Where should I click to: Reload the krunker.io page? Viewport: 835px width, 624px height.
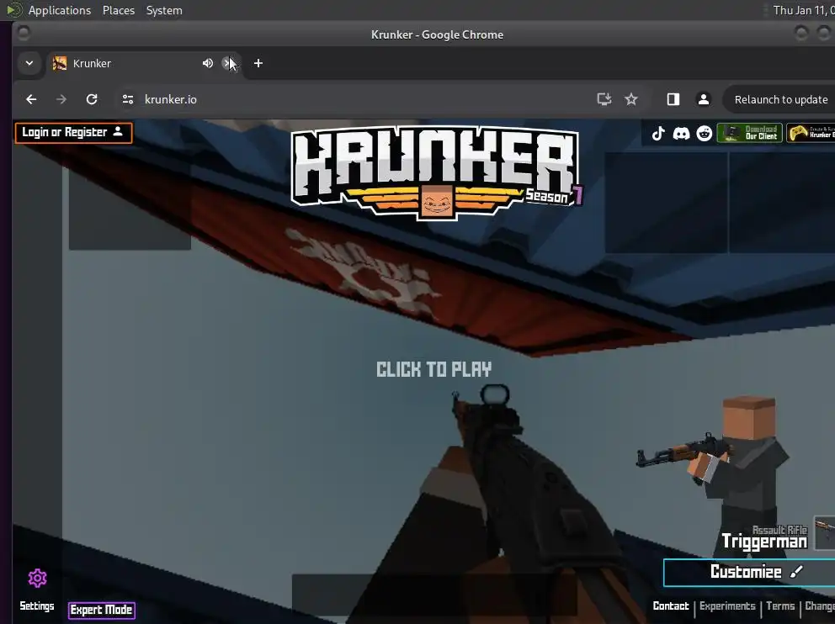[92, 99]
